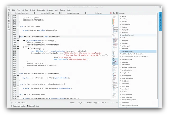Open the en_US language dropdown
The height and width of the screenshot is (116, 169).
click(x=82, y=103)
